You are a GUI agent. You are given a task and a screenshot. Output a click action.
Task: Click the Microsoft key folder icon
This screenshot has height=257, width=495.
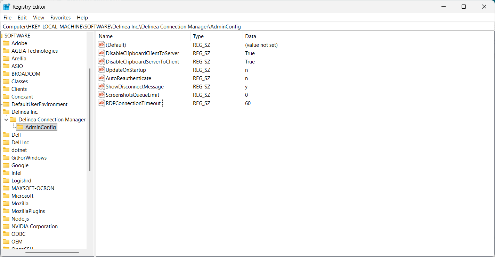coord(6,196)
